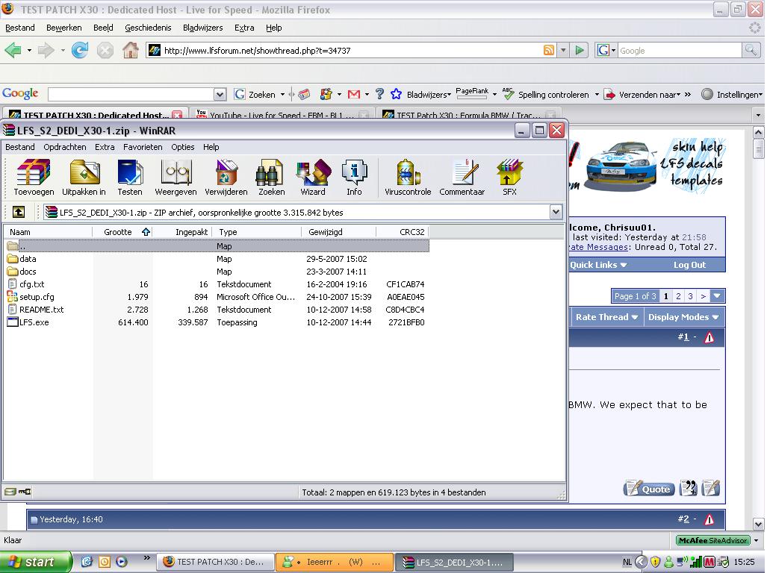This screenshot has height=573, width=767.
Task: Click the search magnifier in Firefox search box
Action: tap(750, 50)
